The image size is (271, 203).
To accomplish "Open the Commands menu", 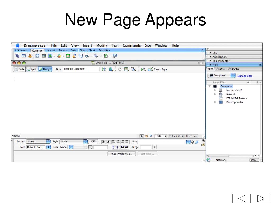I will tap(132, 45).
